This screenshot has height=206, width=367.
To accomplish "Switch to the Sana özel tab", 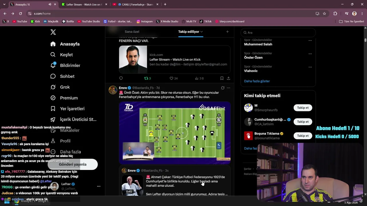I will (132, 32).
